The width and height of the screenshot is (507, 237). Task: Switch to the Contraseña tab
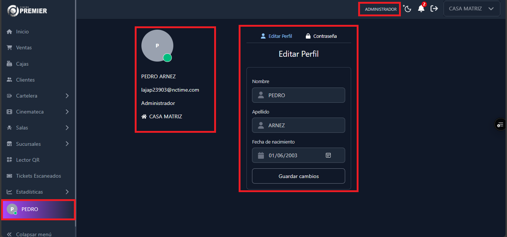coord(321,36)
